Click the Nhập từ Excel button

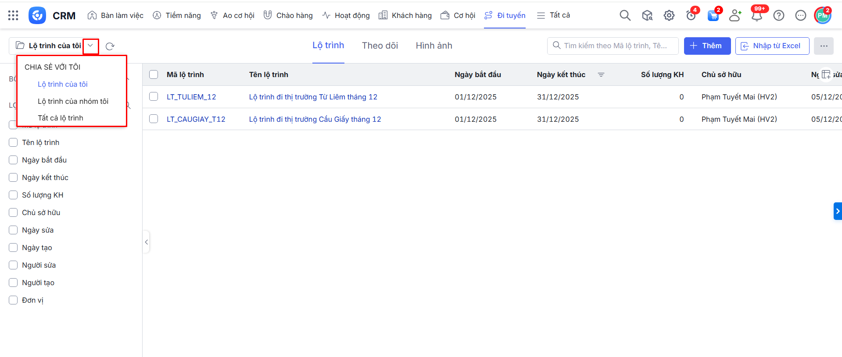772,46
